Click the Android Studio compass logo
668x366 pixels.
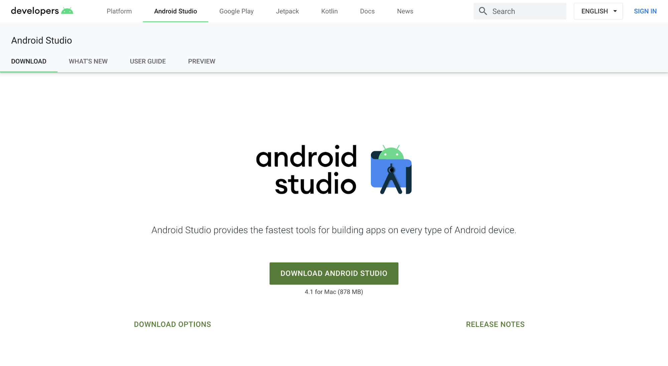tap(391, 169)
